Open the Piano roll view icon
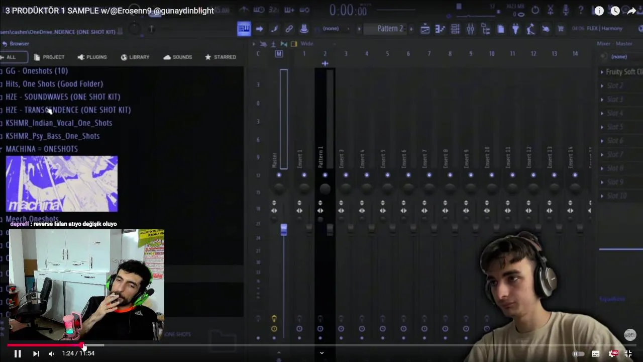 point(440,29)
